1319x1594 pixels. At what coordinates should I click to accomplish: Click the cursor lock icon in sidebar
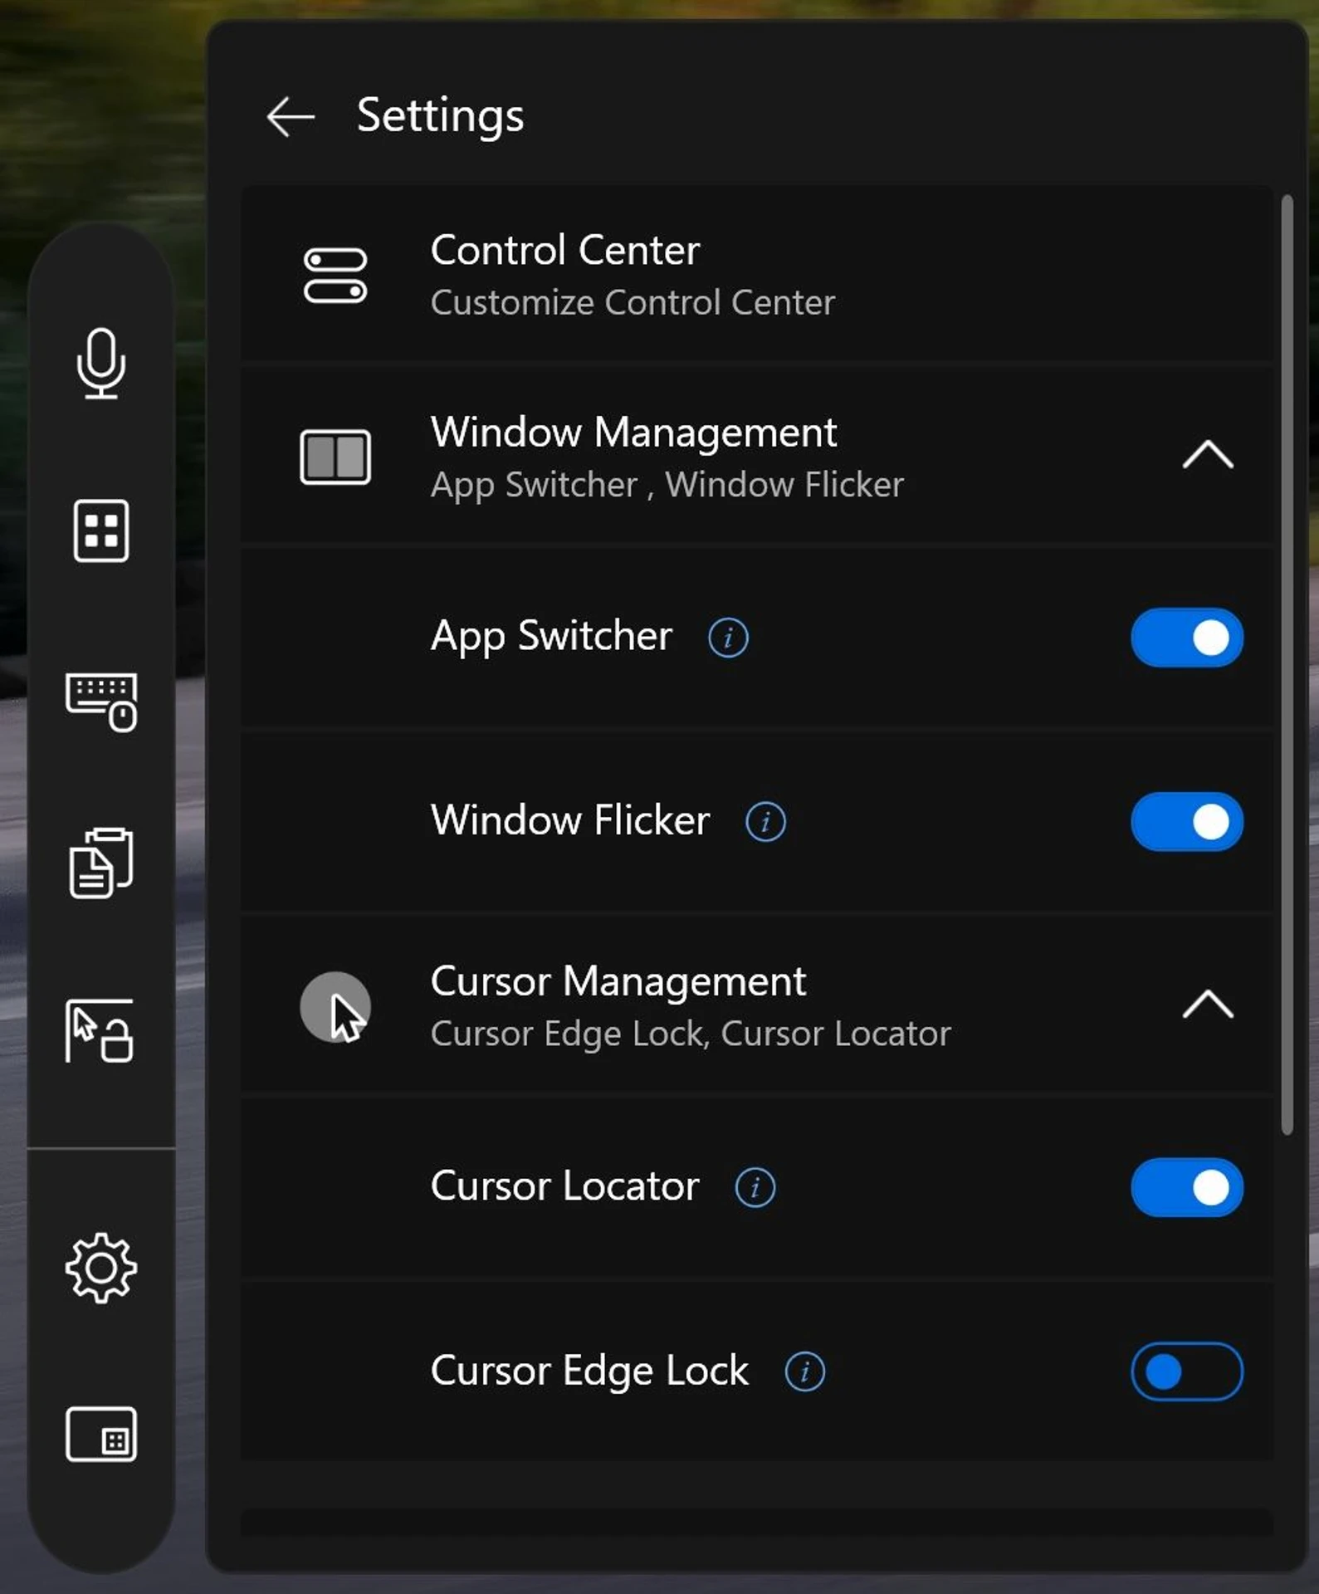pyautogui.click(x=100, y=1031)
